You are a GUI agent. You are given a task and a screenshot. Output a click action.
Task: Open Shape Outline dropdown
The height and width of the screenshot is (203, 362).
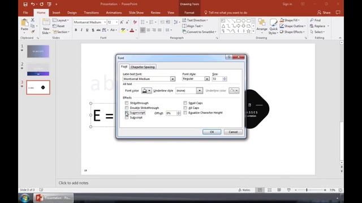[x=293, y=26]
